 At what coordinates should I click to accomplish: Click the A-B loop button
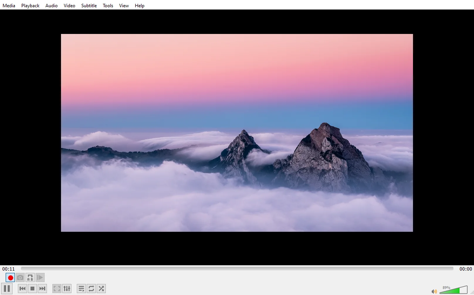(x=30, y=278)
